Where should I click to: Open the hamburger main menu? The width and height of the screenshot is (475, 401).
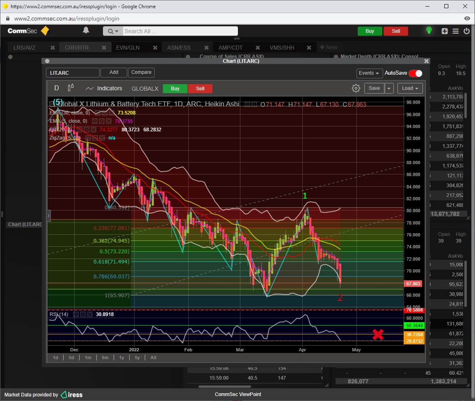click(455, 31)
